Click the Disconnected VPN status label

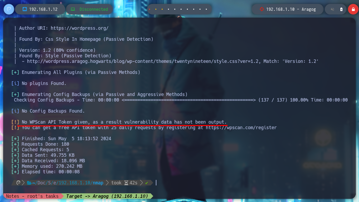(94, 9)
